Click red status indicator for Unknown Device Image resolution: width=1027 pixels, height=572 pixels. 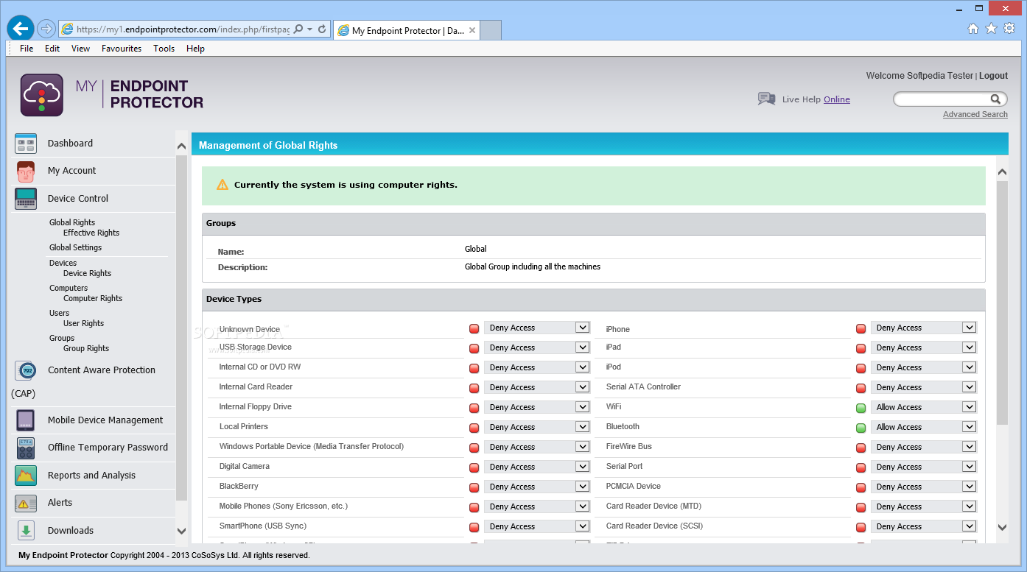(x=474, y=329)
